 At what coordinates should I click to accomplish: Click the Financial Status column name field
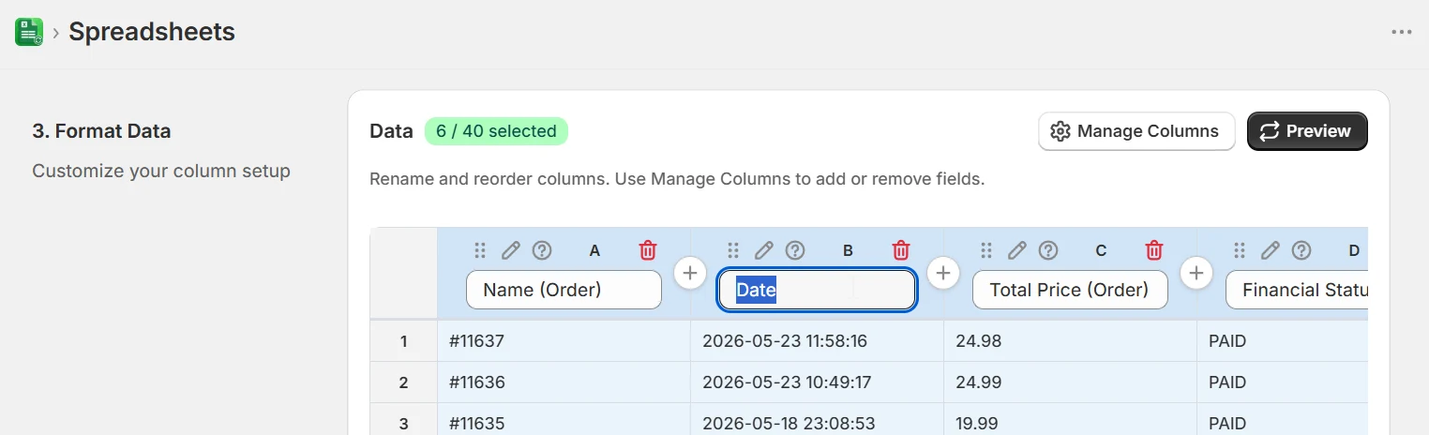(1297, 290)
